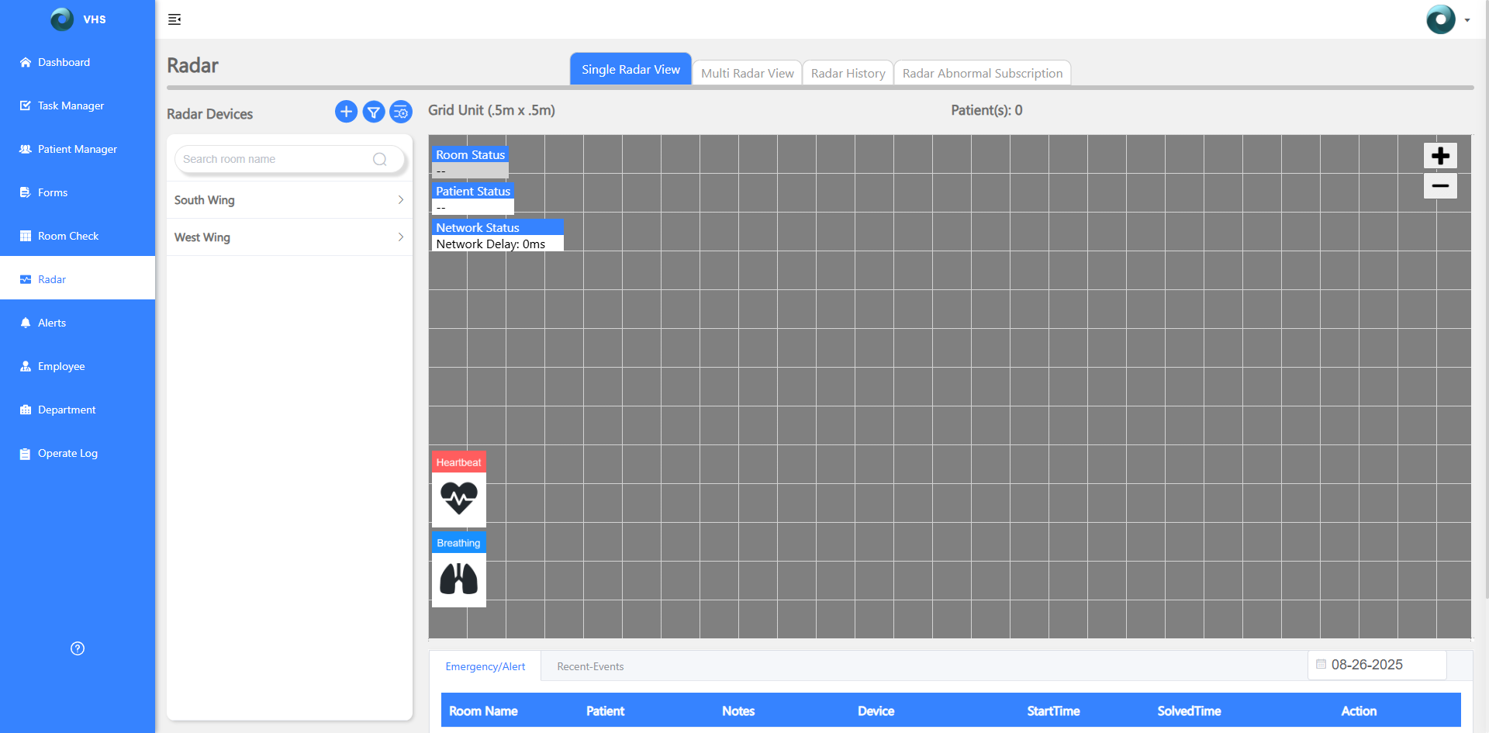1489x733 pixels.
Task: Open the Alerts page from the sidebar
Action: point(52,323)
